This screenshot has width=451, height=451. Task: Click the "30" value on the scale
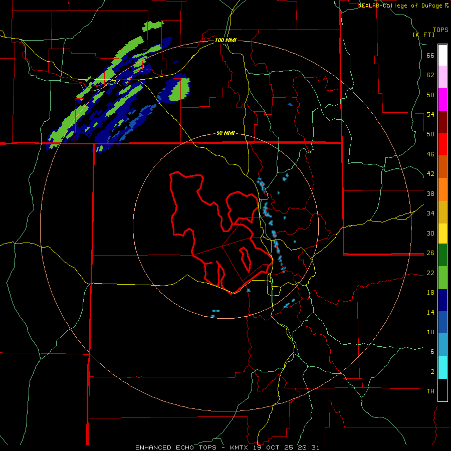430,233
